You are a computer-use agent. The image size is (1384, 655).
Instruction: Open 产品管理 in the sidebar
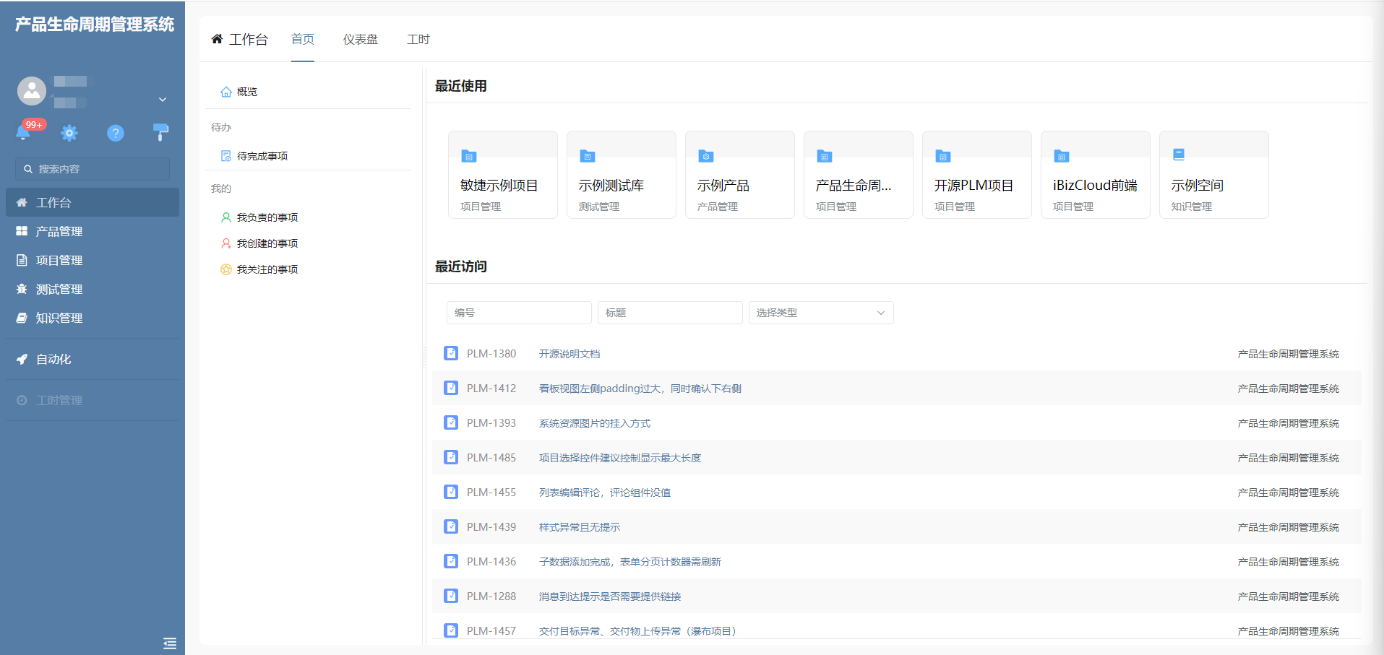click(x=93, y=231)
